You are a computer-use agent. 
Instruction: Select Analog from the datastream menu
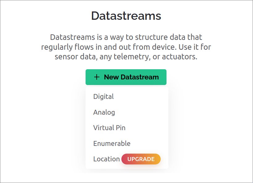coord(104,112)
